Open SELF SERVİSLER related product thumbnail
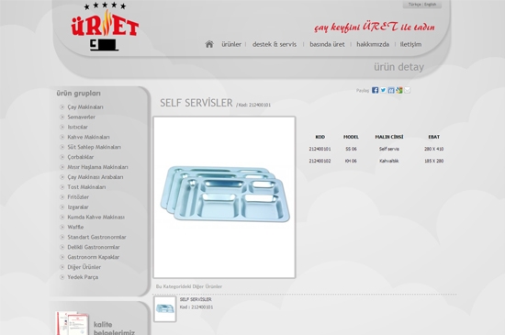 pyautogui.click(x=165, y=309)
